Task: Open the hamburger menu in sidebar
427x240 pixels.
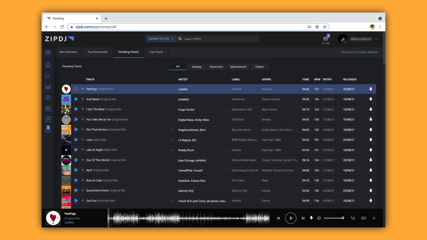Action: (48, 52)
